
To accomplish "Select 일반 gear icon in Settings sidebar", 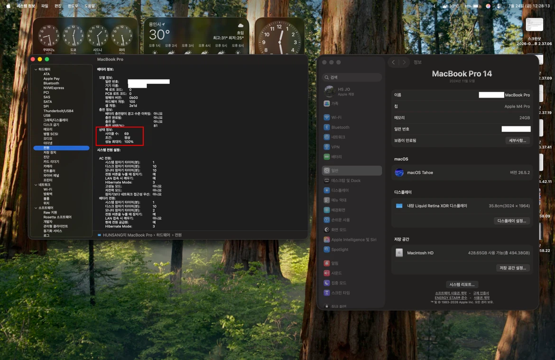I will [327, 171].
